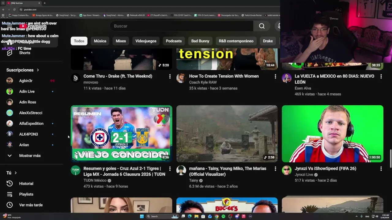
Task: Play the Cruz Azul vs Tigres thumbnail
Action: [121, 134]
